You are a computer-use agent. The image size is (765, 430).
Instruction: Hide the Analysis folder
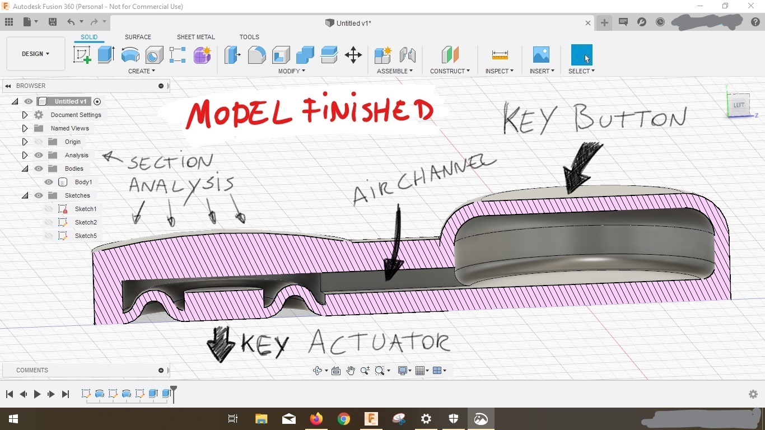[39, 155]
